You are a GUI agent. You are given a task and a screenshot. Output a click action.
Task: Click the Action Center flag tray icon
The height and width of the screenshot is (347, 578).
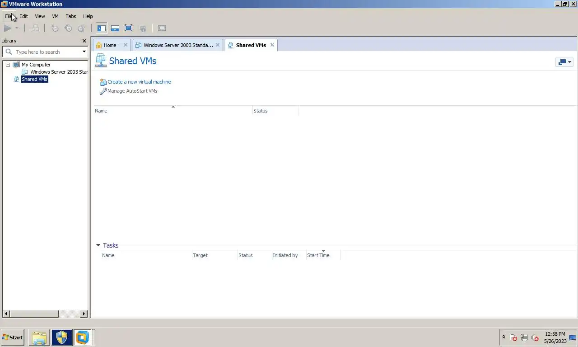pos(513,338)
